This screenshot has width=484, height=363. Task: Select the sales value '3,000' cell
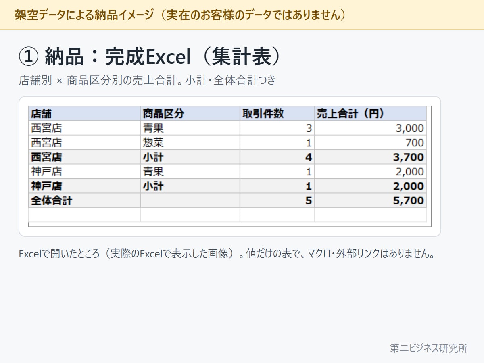(370, 128)
